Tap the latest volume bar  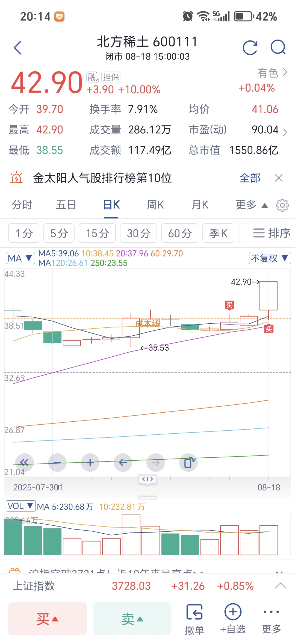coord(269,540)
